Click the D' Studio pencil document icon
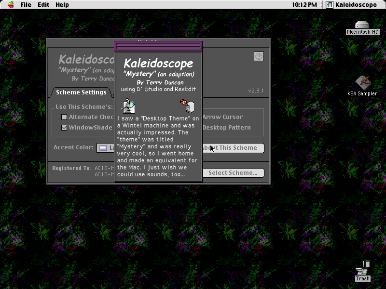The width and height of the screenshot is (386, 289). pos(128,106)
